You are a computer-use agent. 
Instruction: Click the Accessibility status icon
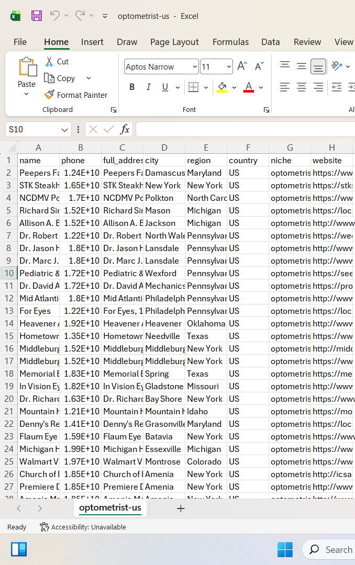44,527
